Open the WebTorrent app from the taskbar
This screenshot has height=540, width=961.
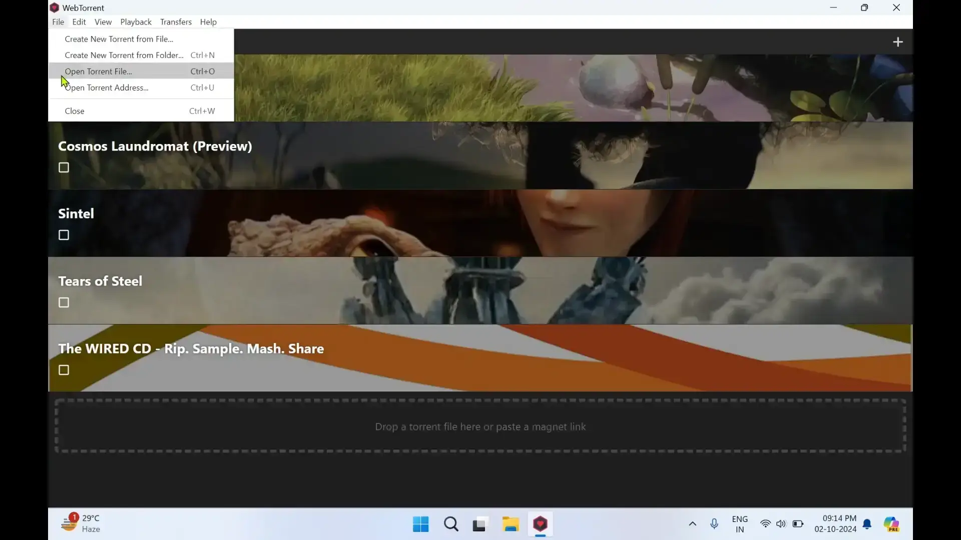point(541,524)
